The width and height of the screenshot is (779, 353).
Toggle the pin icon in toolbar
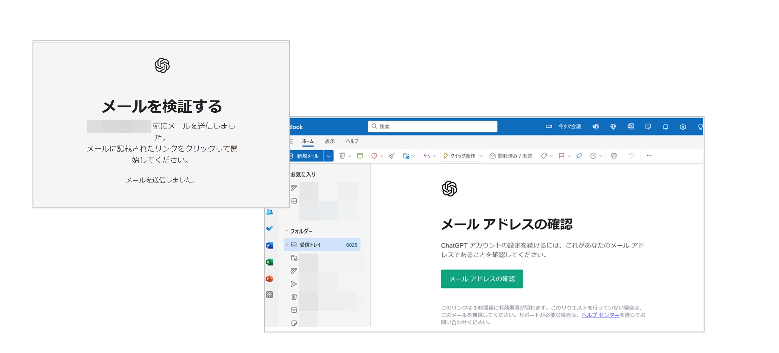[x=579, y=156]
